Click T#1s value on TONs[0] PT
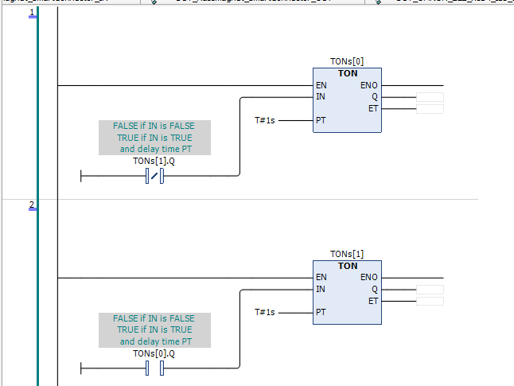Viewport: 514px width, 386px height. pyautogui.click(x=264, y=120)
